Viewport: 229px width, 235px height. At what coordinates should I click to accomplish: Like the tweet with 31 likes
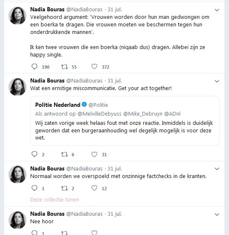pos(94,154)
